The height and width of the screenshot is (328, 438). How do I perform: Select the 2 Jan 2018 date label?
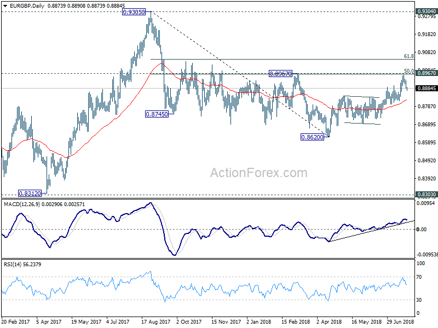[x=258, y=321]
